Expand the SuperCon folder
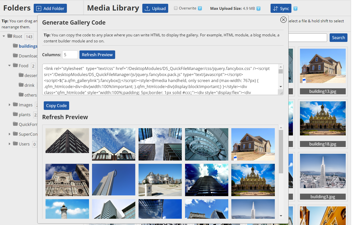 [9, 134]
